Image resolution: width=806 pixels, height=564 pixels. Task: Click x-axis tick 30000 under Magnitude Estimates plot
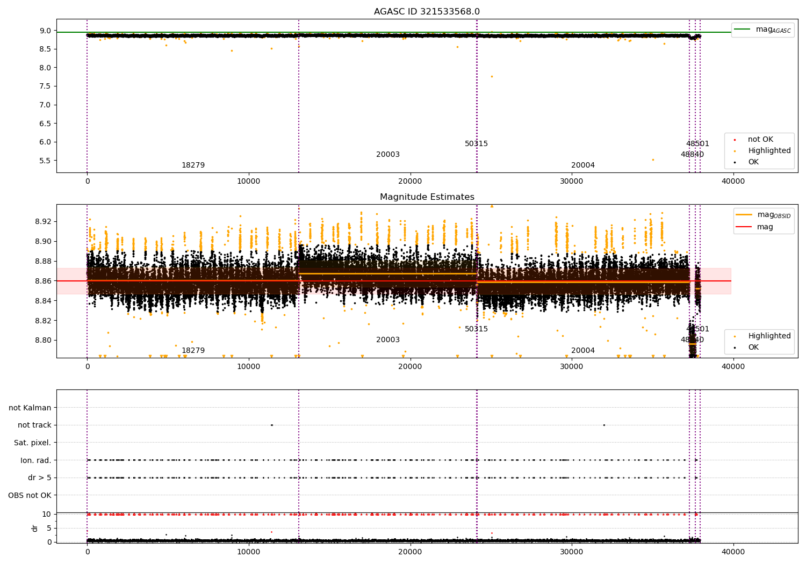[x=572, y=366]
